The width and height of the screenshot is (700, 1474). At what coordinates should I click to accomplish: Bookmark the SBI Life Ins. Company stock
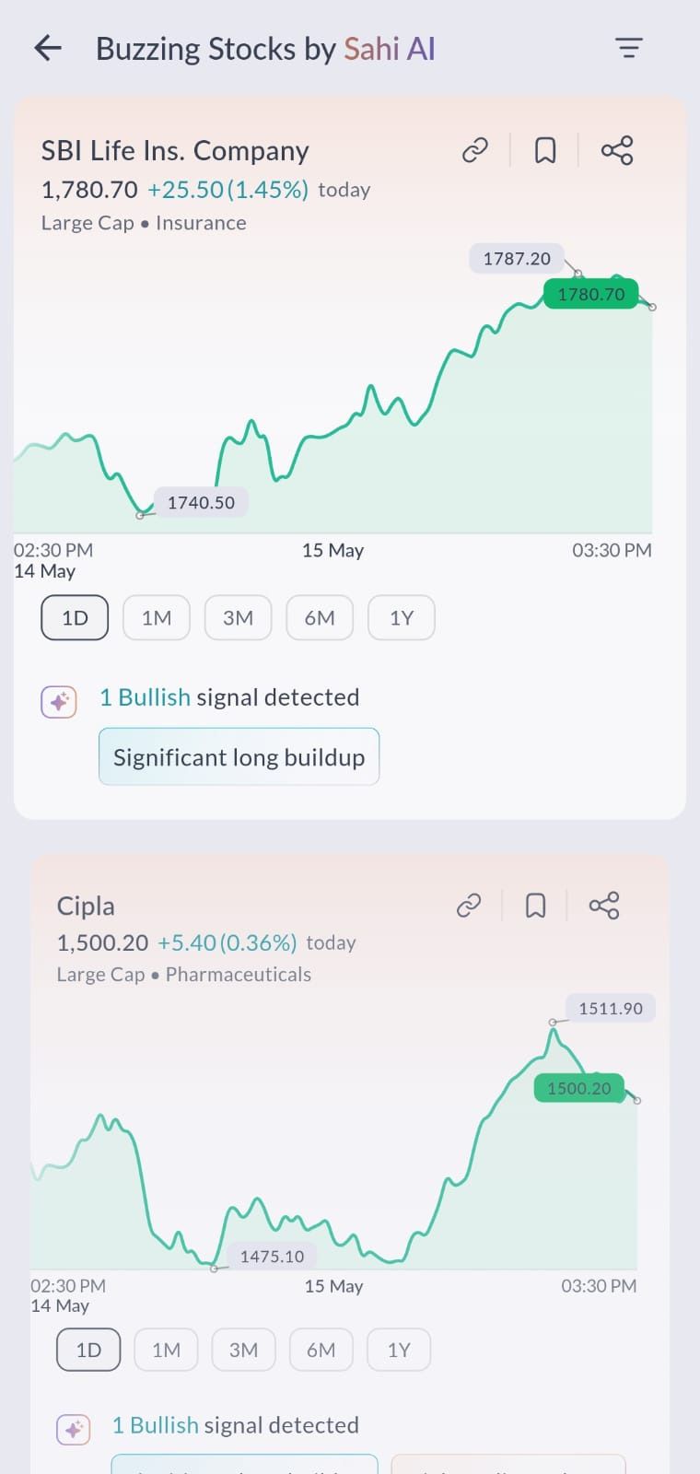coord(545,150)
